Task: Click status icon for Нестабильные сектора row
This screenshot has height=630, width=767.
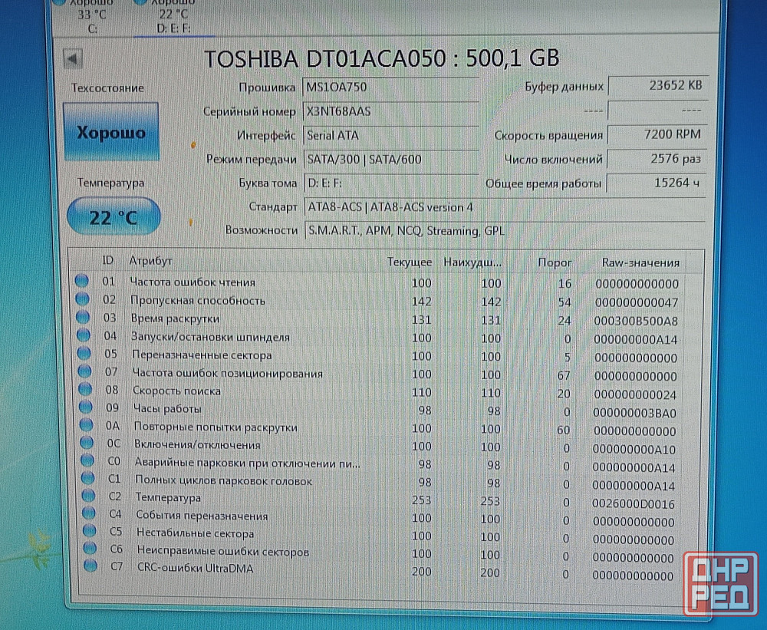Action: (89, 533)
